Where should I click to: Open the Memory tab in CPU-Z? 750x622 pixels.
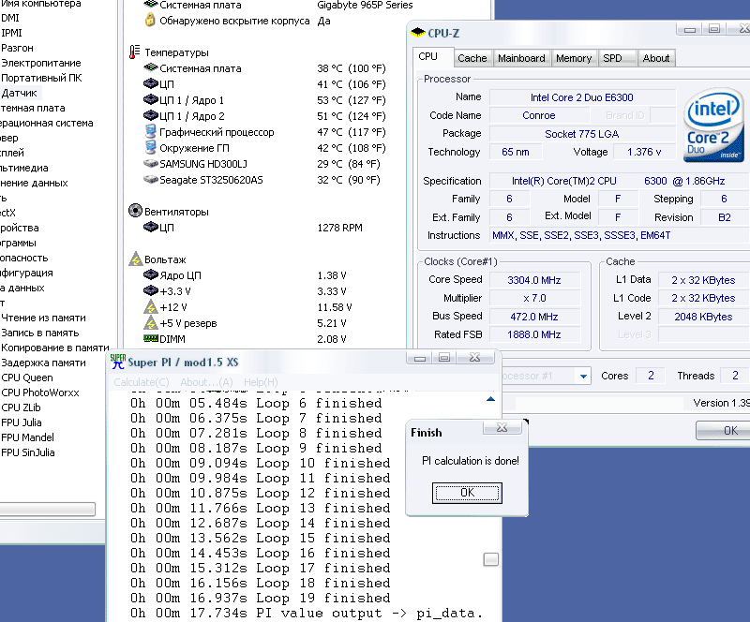pos(574,58)
